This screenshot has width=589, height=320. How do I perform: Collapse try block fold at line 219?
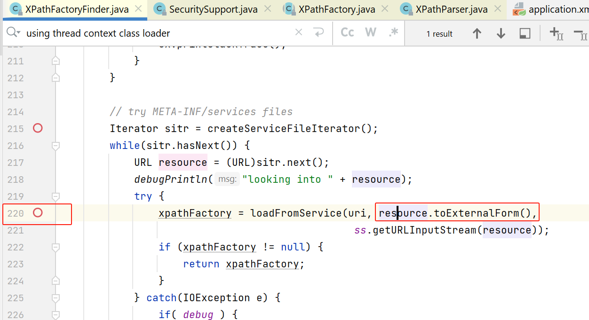tap(56, 196)
